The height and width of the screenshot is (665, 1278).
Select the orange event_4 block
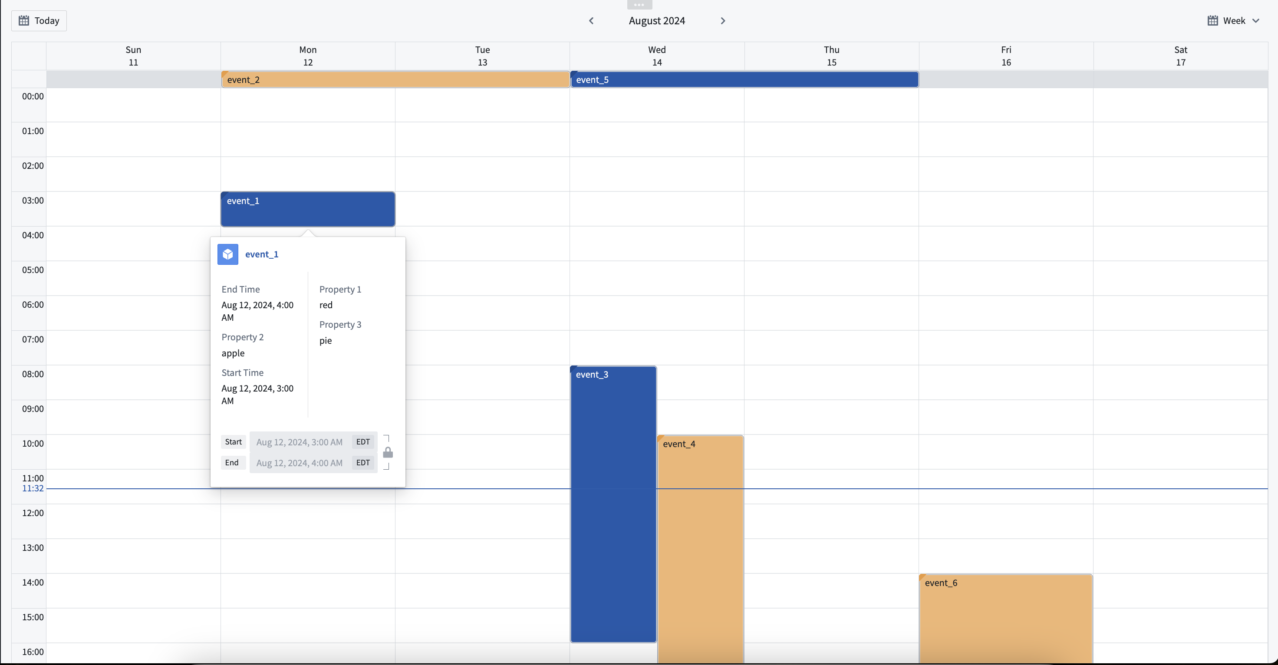point(700,549)
